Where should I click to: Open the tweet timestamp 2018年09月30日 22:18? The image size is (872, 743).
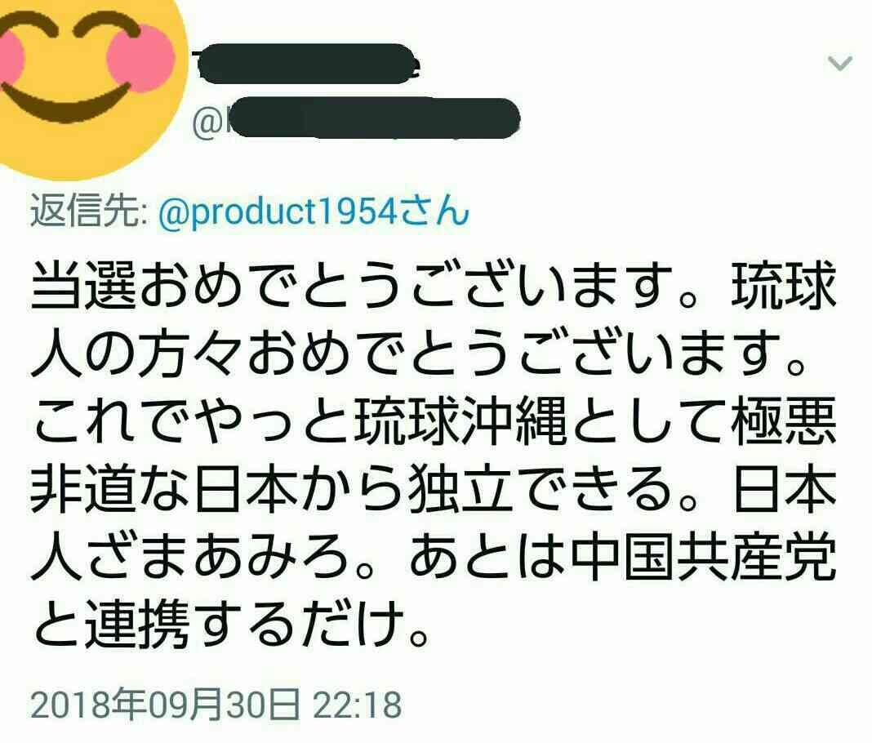[x=216, y=705]
